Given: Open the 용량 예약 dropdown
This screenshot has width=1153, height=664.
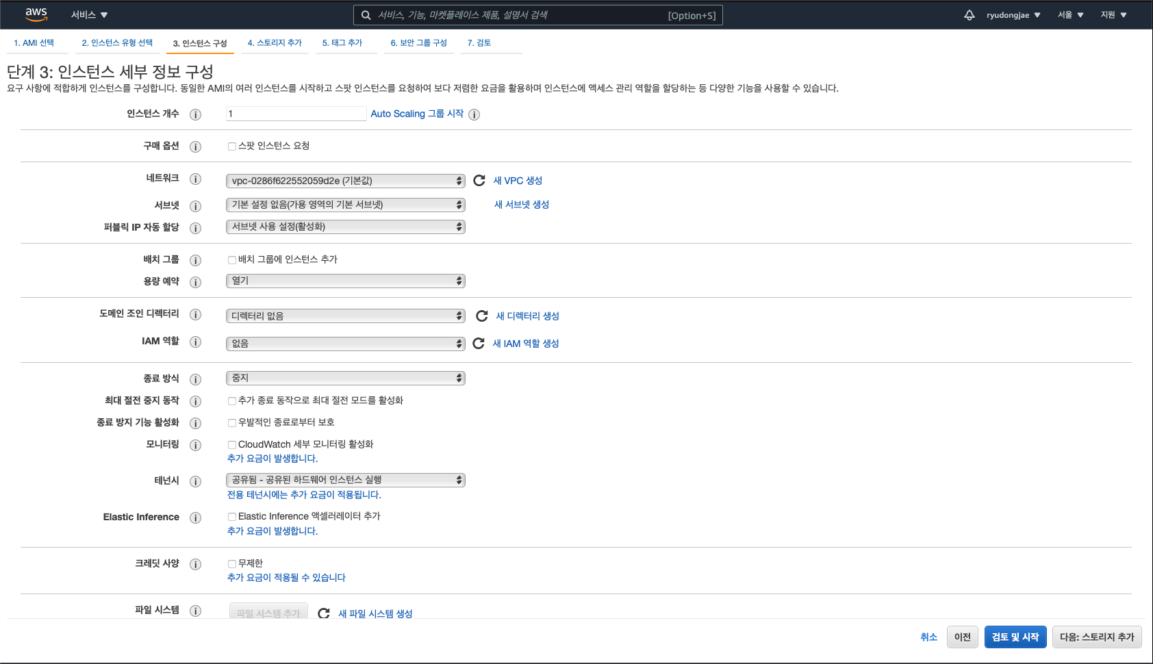Looking at the screenshot, I should click(346, 281).
